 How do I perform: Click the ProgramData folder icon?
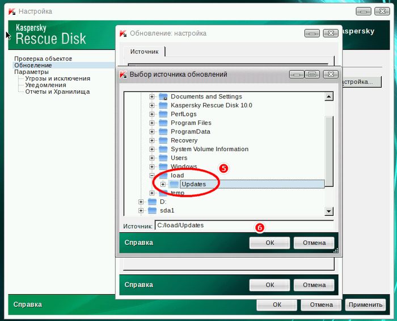coord(163,132)
